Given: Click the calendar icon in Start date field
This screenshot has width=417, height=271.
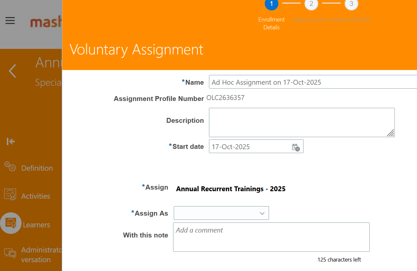Looking at the screenshot, I should click(296, 148).
